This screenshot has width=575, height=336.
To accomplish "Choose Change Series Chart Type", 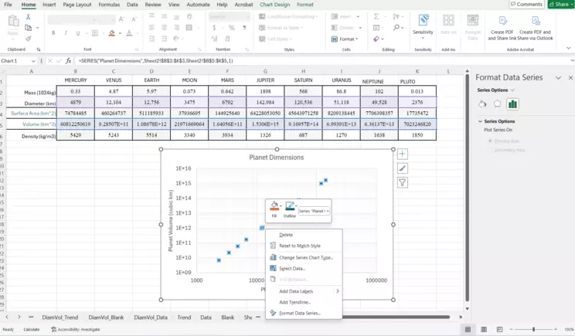I will (306, 257).
